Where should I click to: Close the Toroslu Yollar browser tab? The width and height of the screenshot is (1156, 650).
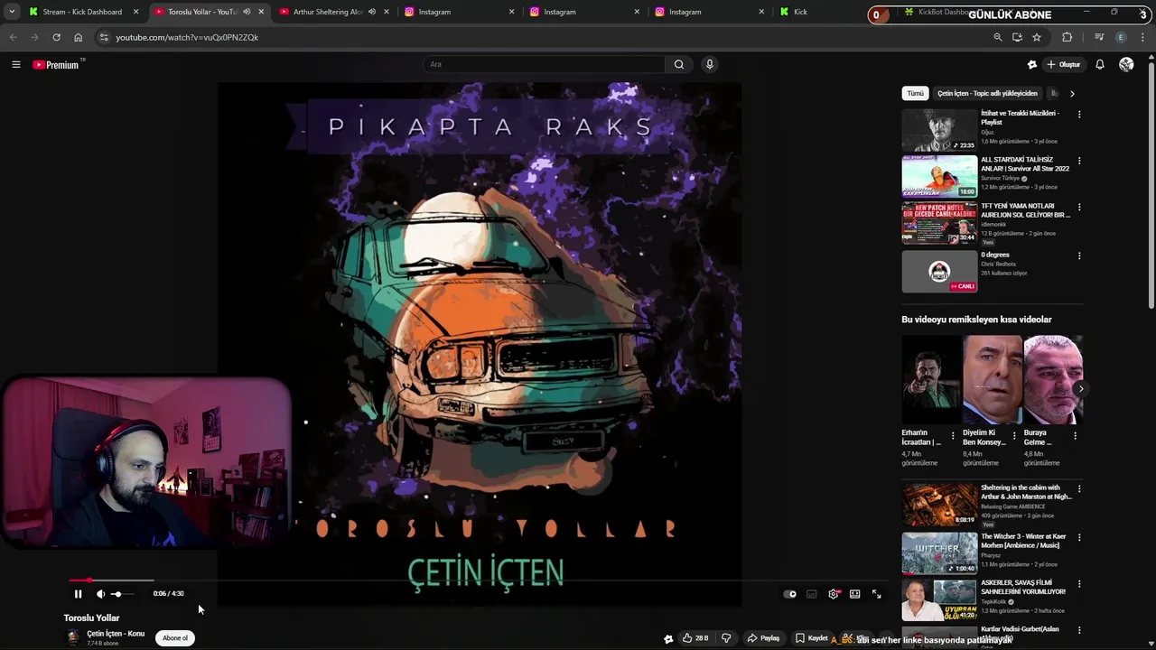click(262, 12)
